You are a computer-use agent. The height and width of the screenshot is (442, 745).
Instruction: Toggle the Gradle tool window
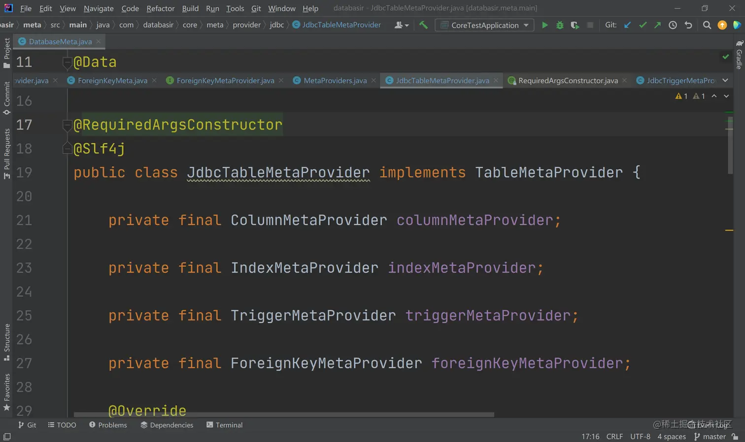click(739, 55)
